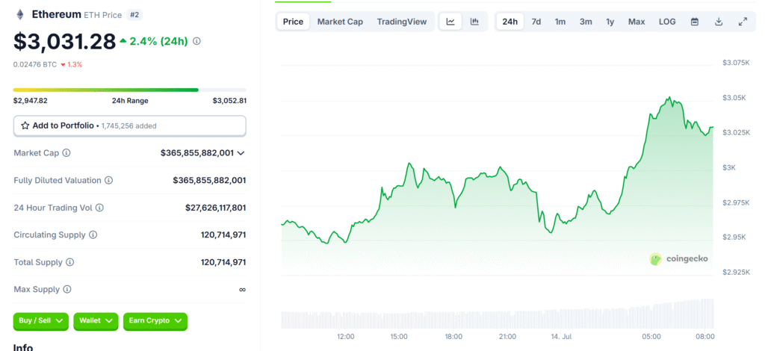Click the $3,052.81 high range value

229,101
